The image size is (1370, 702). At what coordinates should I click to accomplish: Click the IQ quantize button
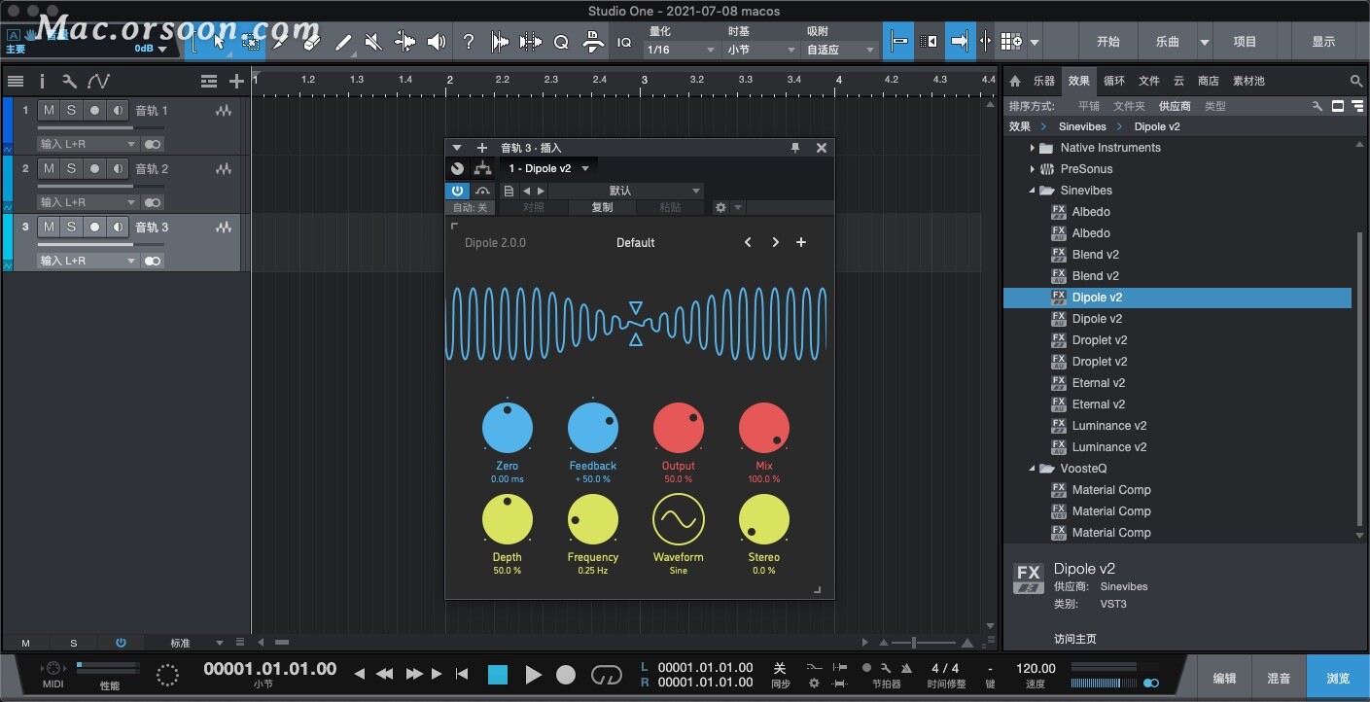[624, 42]
